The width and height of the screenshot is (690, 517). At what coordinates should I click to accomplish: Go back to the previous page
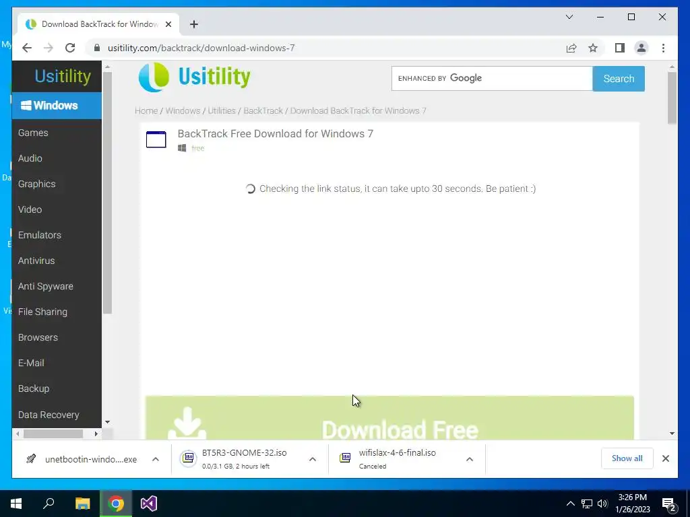pyautogui.click(x=27, y=48)
